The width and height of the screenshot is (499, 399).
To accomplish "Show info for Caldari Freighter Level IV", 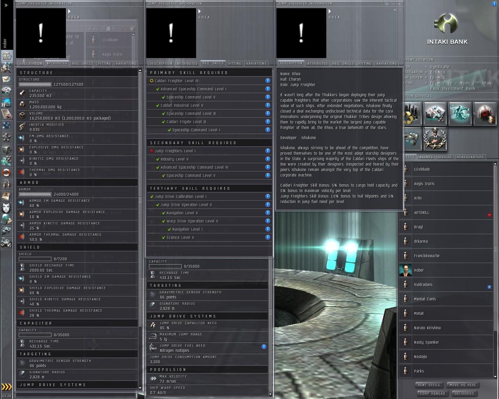I will click(268, 81).
